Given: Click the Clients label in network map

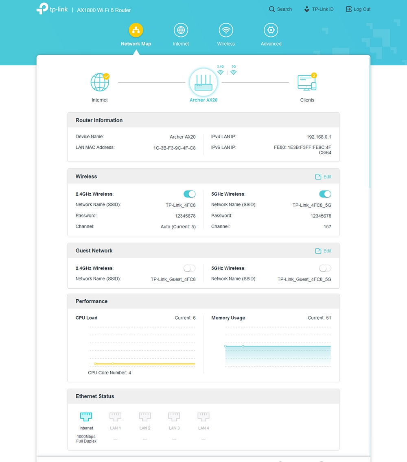Looking at the screenshot, I should click(x=307, y=100).
